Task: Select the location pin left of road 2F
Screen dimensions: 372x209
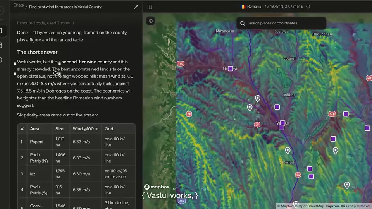Action: [x=250, y=108]
